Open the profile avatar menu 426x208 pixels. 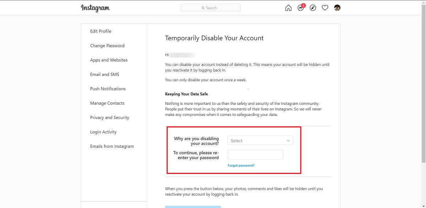point(337,8)
